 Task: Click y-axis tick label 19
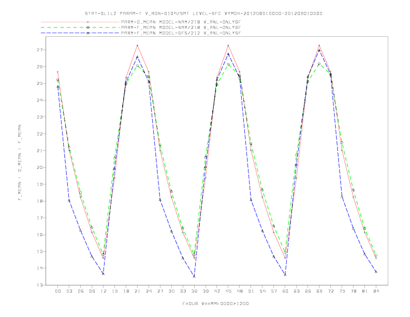(40, 184)
